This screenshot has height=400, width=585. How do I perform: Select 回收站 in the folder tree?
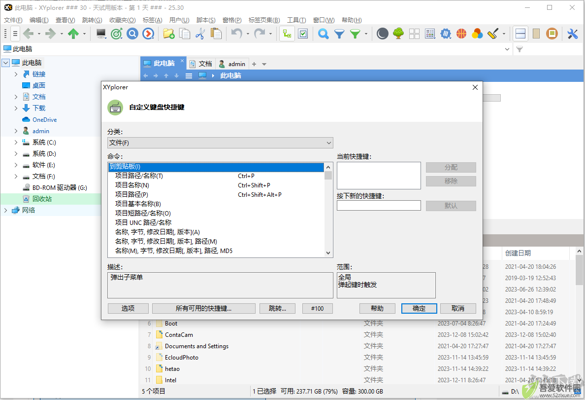click(x=42, y=199)
